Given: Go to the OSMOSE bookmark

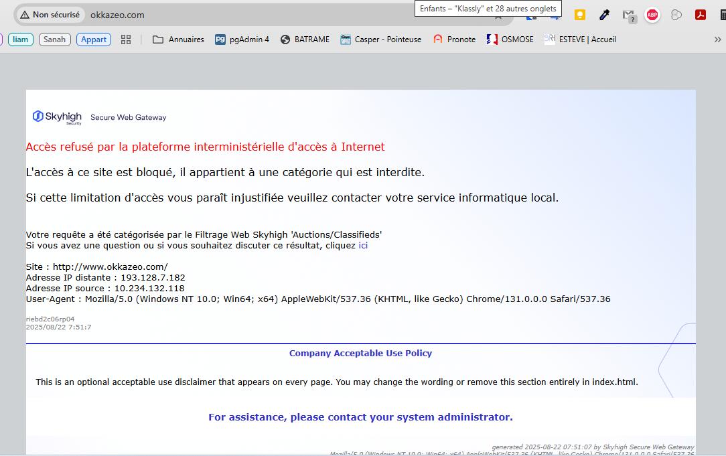Looking at the screenshot, I should pos(510,40).
